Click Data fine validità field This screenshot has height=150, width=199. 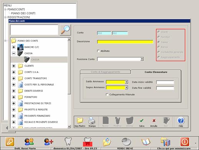click(165, 88)
